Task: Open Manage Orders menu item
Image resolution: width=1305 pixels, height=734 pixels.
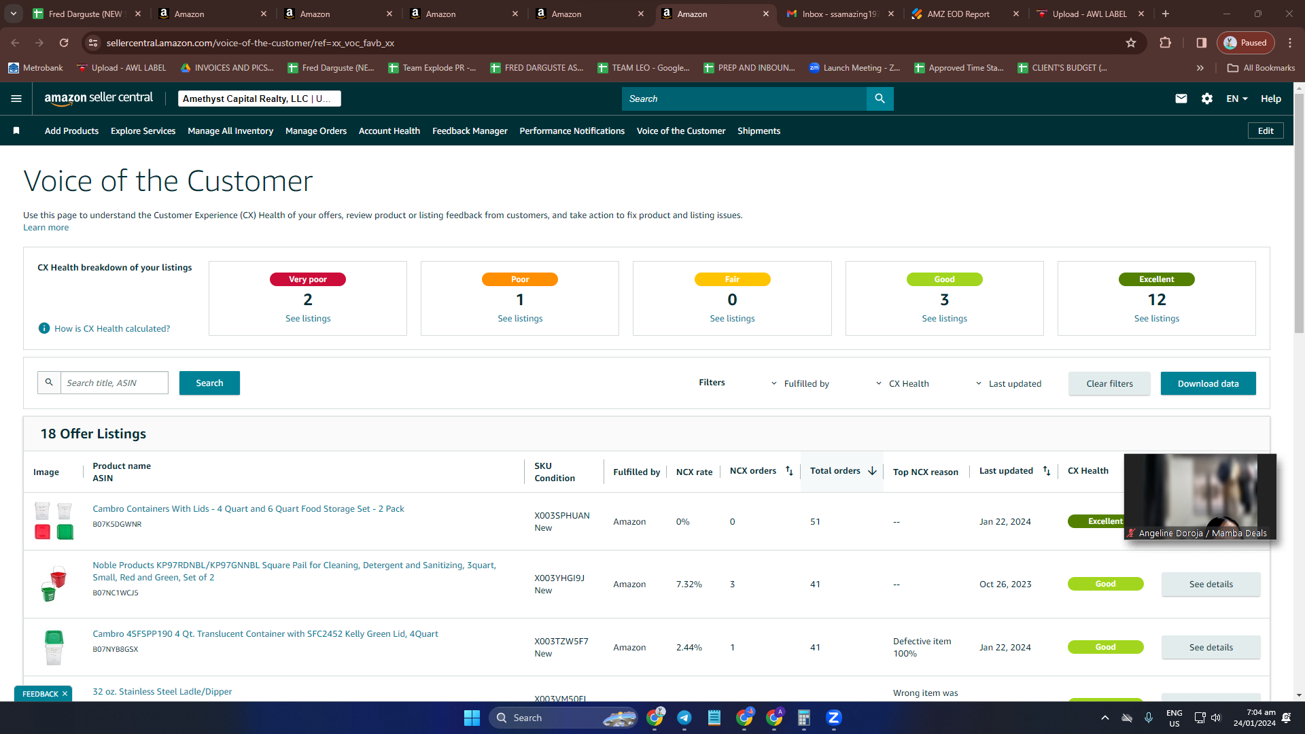Action: click(x=316, y=130)
